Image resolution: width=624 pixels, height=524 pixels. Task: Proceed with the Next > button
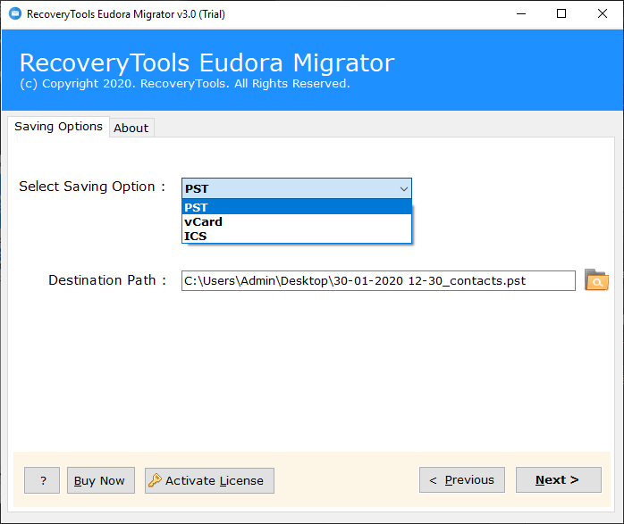[559, 480]
